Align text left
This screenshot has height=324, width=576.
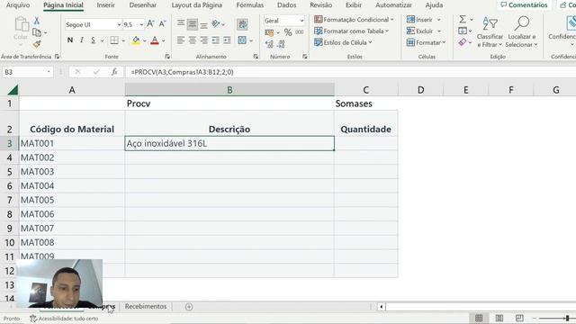point(181,40)
